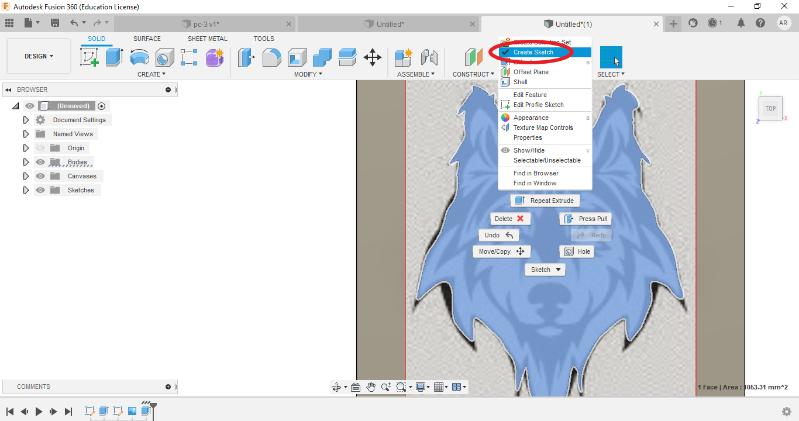Select the Offset Face toolbar icon
The width and height of the screenshot is (799, 421).
347,57
